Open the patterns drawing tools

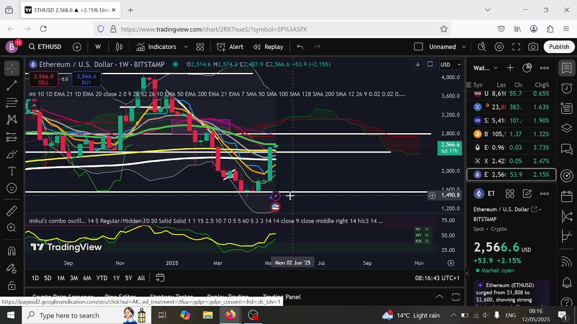(12, 120)
